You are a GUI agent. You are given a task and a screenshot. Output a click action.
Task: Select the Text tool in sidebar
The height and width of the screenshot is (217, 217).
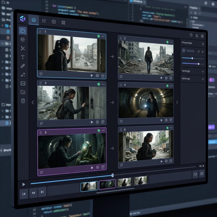point(23,57)
